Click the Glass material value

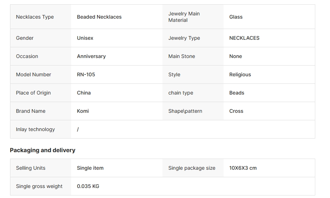click(236, 17)
